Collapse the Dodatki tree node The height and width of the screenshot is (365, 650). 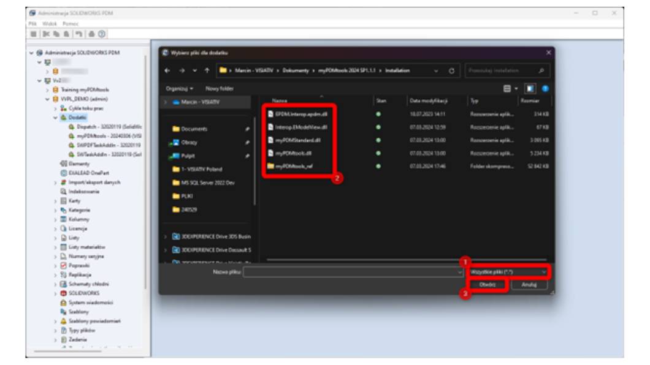[x=56, y=118]
